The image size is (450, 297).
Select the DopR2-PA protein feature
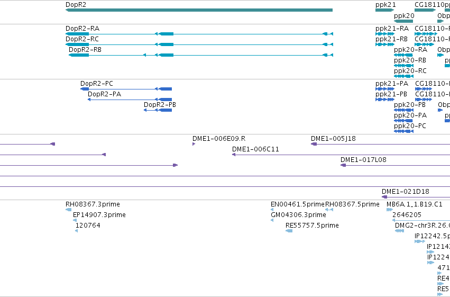pos(130,100)
